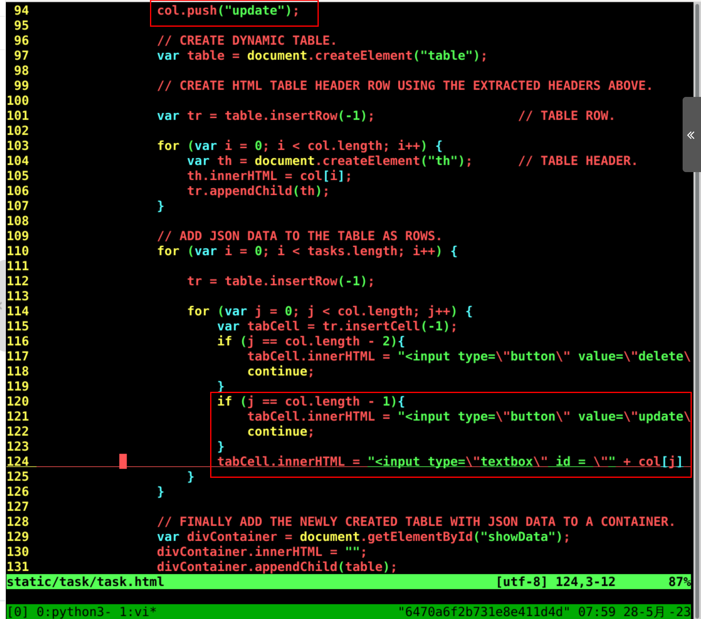Click the red vim cursor block on line 124
Viewport: 701px width, 619px height.
click(123, 462)
